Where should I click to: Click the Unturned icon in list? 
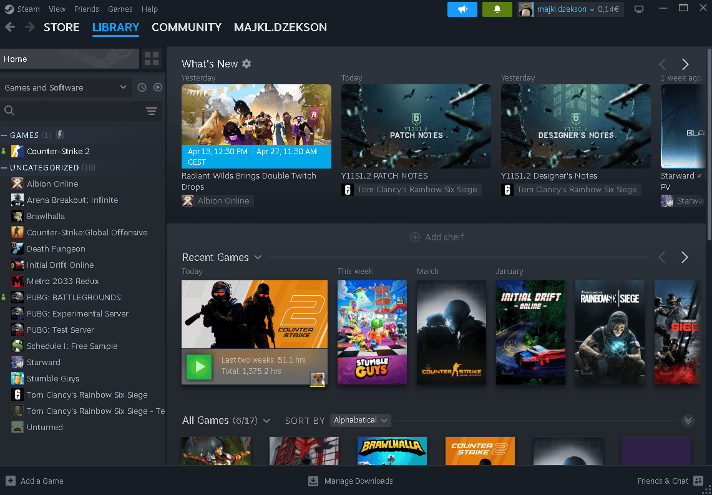(17, 427)
